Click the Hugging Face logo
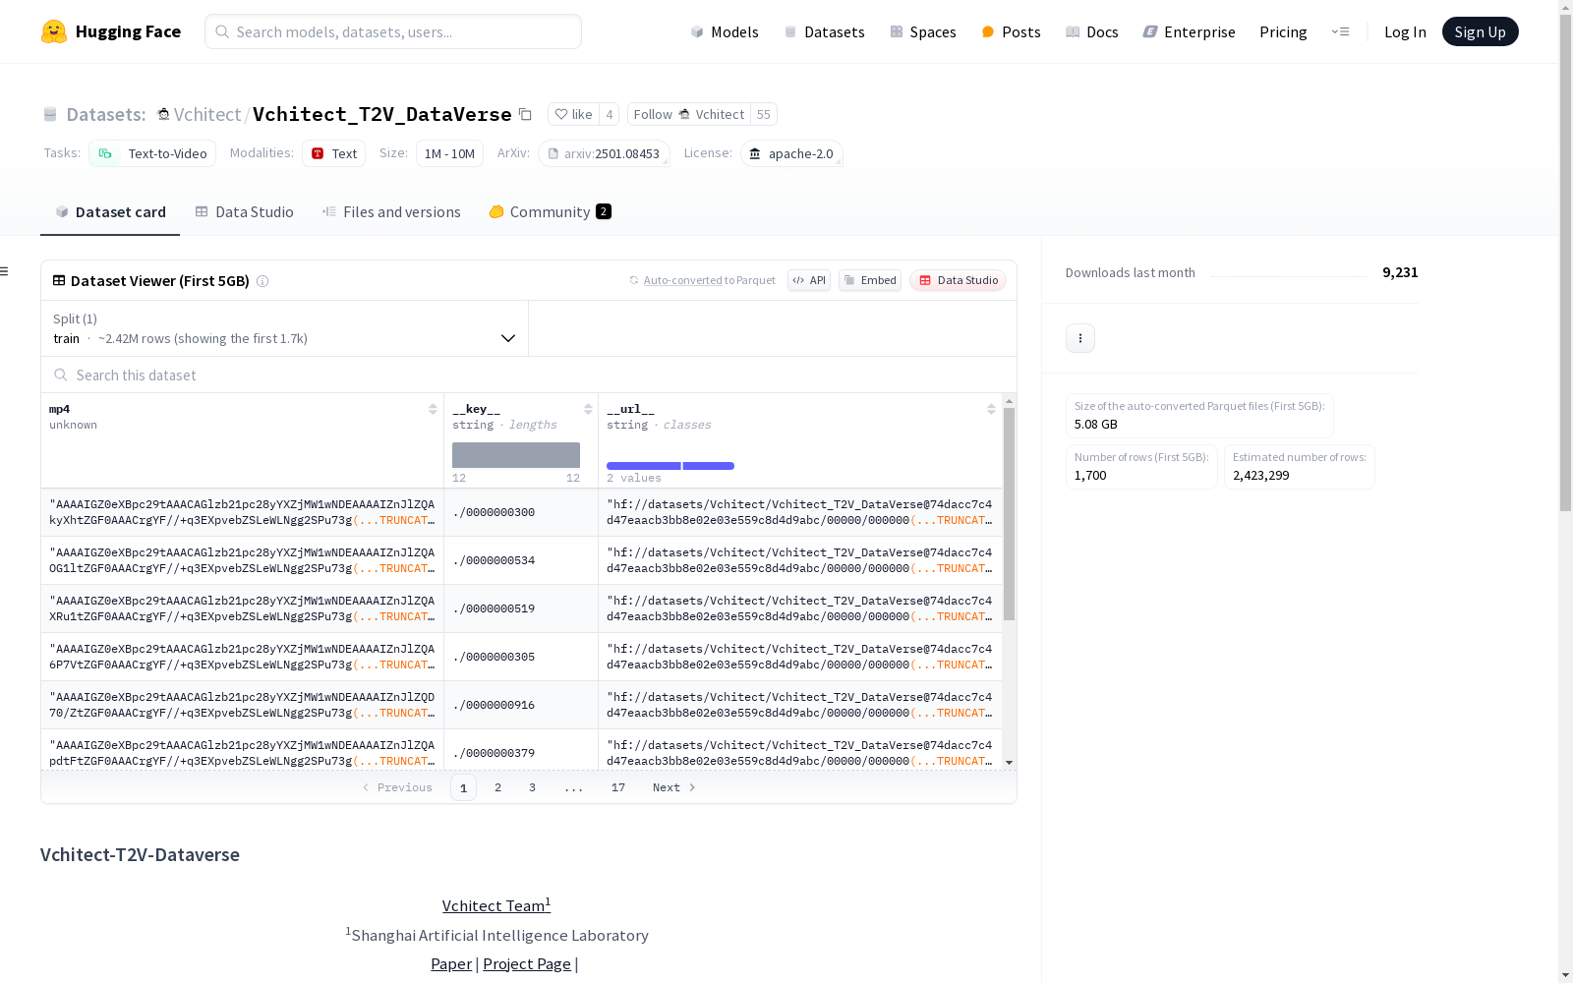The height and width of the screenshot is (983, 1573). (x=111, y=31)
